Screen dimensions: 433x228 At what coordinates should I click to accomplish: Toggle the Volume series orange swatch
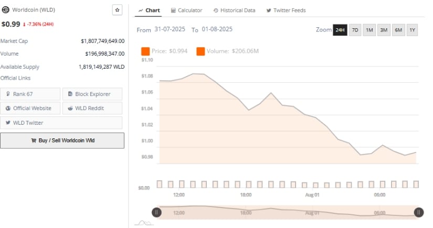pyautogui.click(x=200, y=51)
